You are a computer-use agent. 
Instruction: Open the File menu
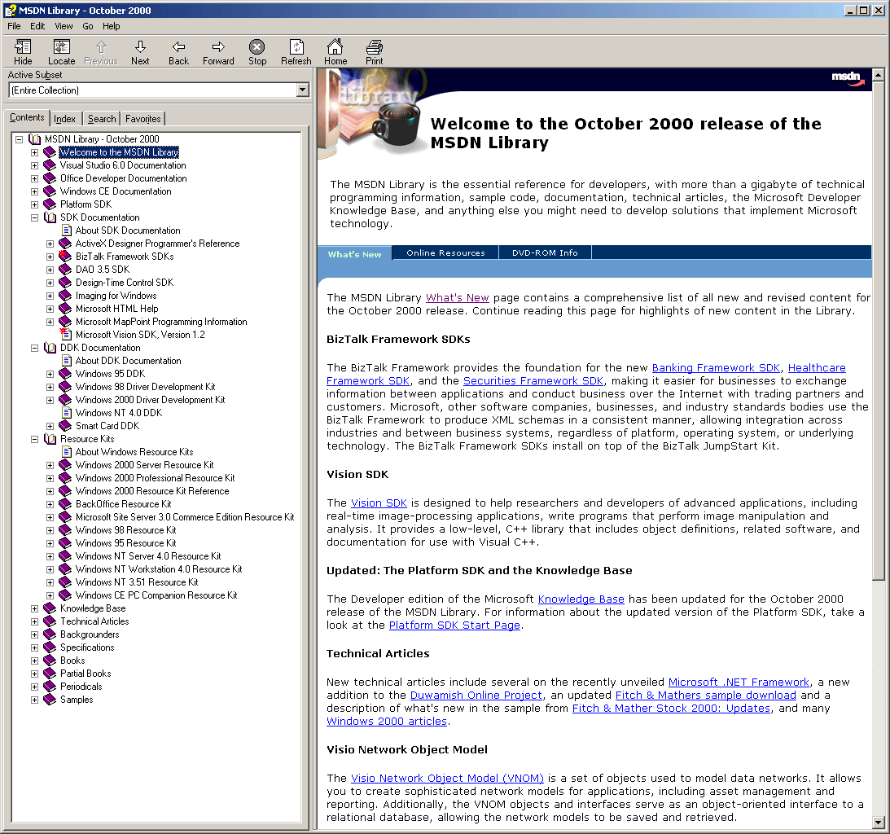(14, 26)
